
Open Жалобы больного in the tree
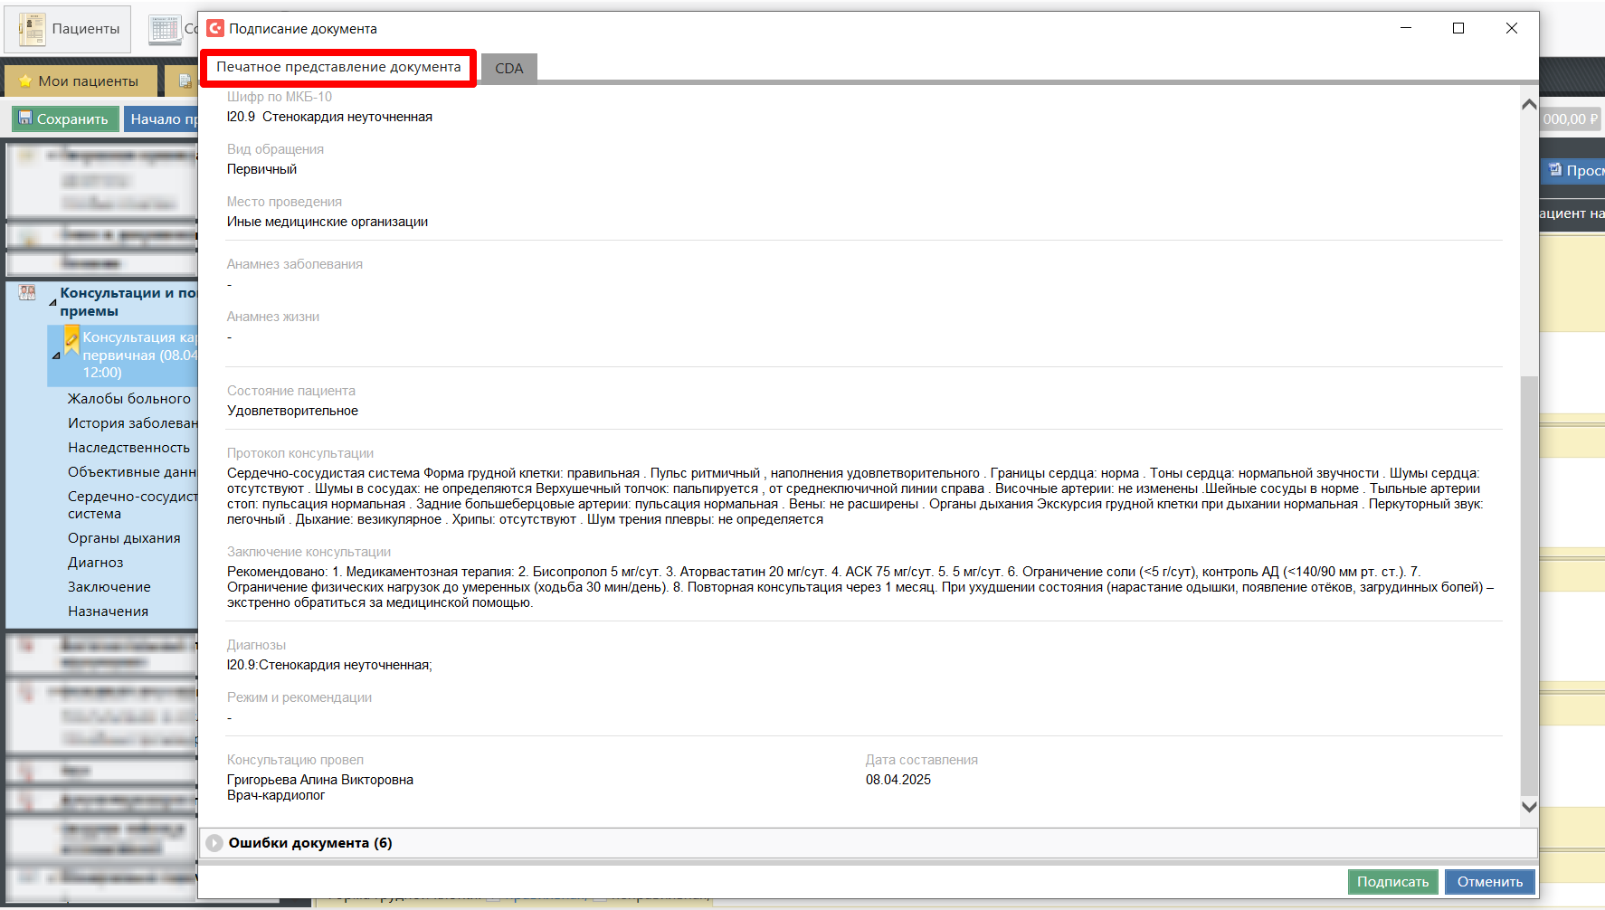click(x=128, y=399)
